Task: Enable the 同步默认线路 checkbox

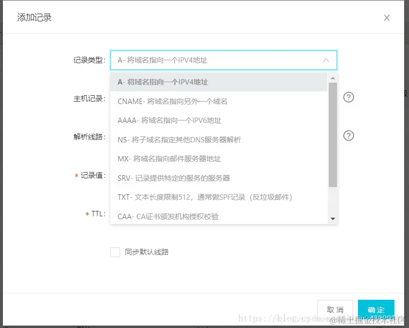Action: (115, 252)
